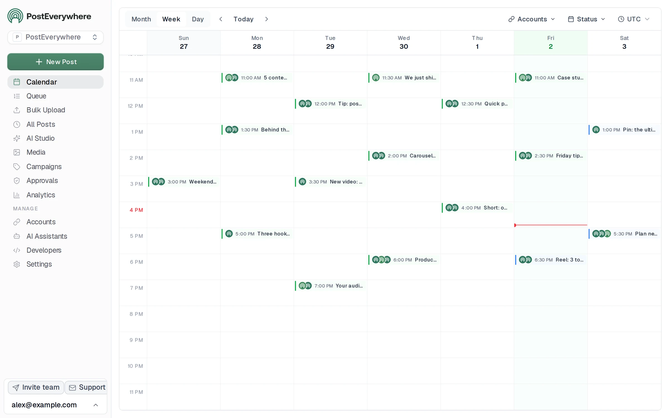Screen dimensions: 669x418
Task: Select the Fri 2 day header
Action: (x=551, y=43)
